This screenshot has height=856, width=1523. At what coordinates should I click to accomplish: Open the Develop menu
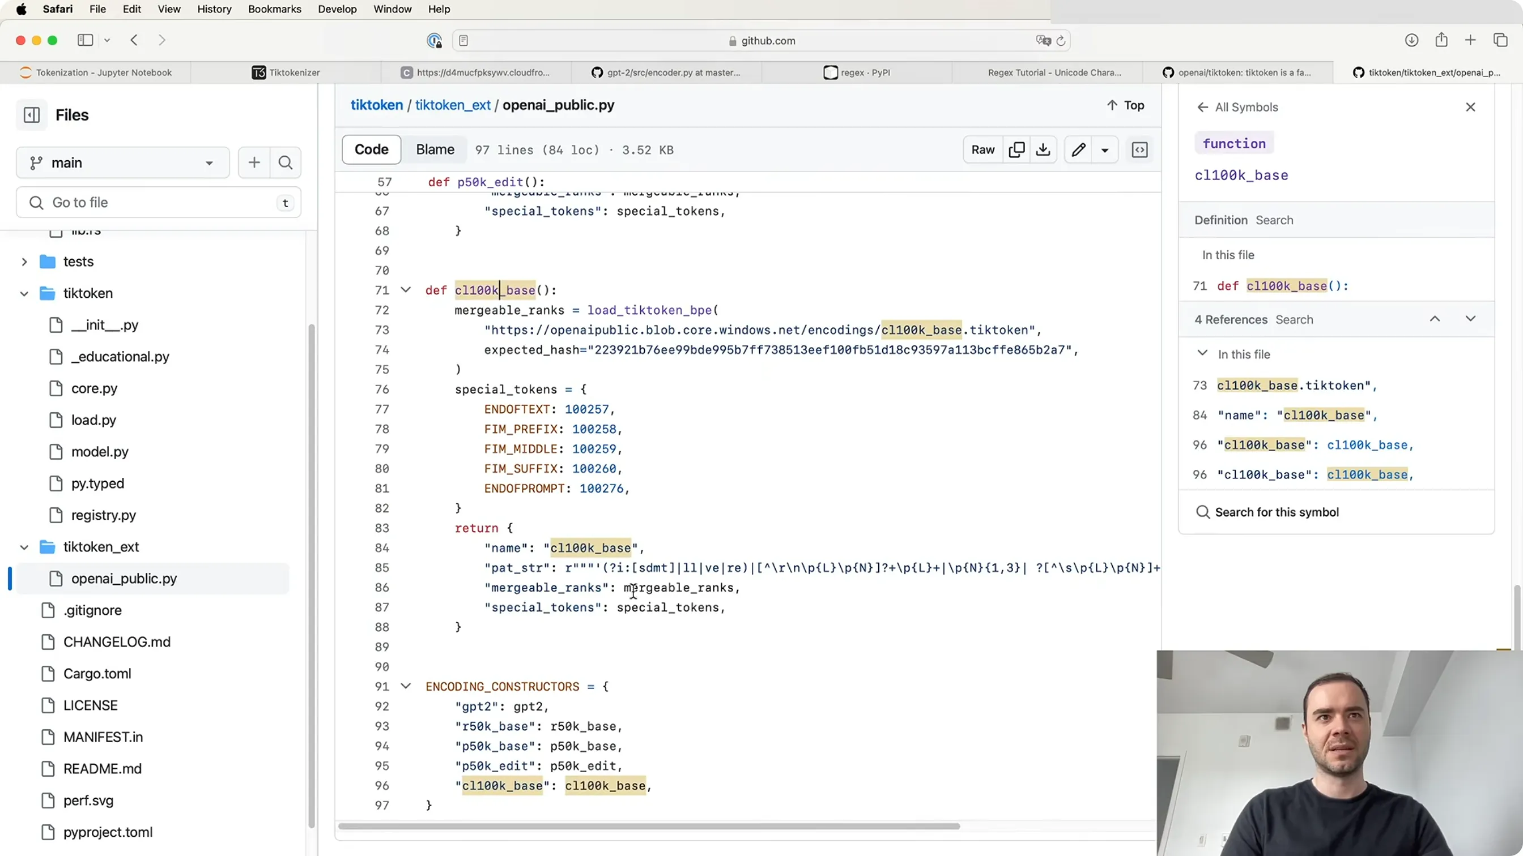(337, 9)
